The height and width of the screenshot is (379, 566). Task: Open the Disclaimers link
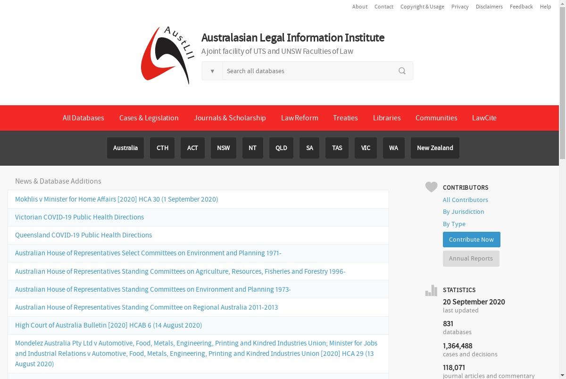[489, 7]
